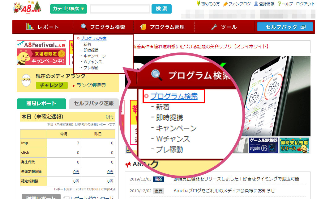This screenshot has height=199, width=334.
Task: Open the 本日(未確定速報) 0円 link
Action: (x=109, y=117)
